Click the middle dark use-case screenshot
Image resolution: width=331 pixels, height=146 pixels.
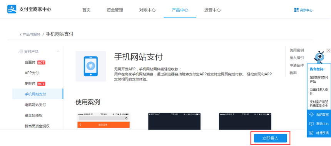tap(174, 121)
